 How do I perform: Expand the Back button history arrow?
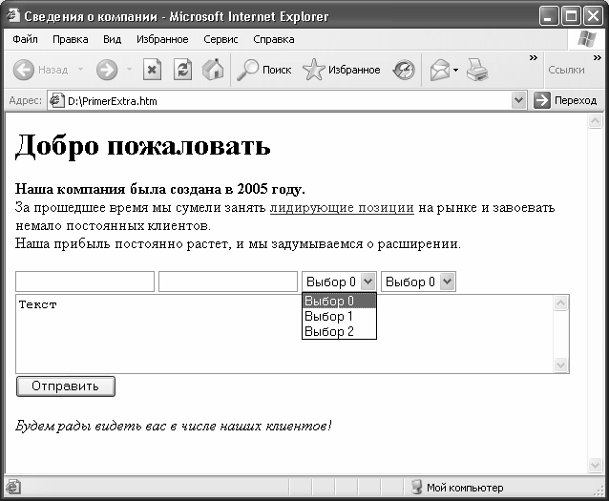80,70
